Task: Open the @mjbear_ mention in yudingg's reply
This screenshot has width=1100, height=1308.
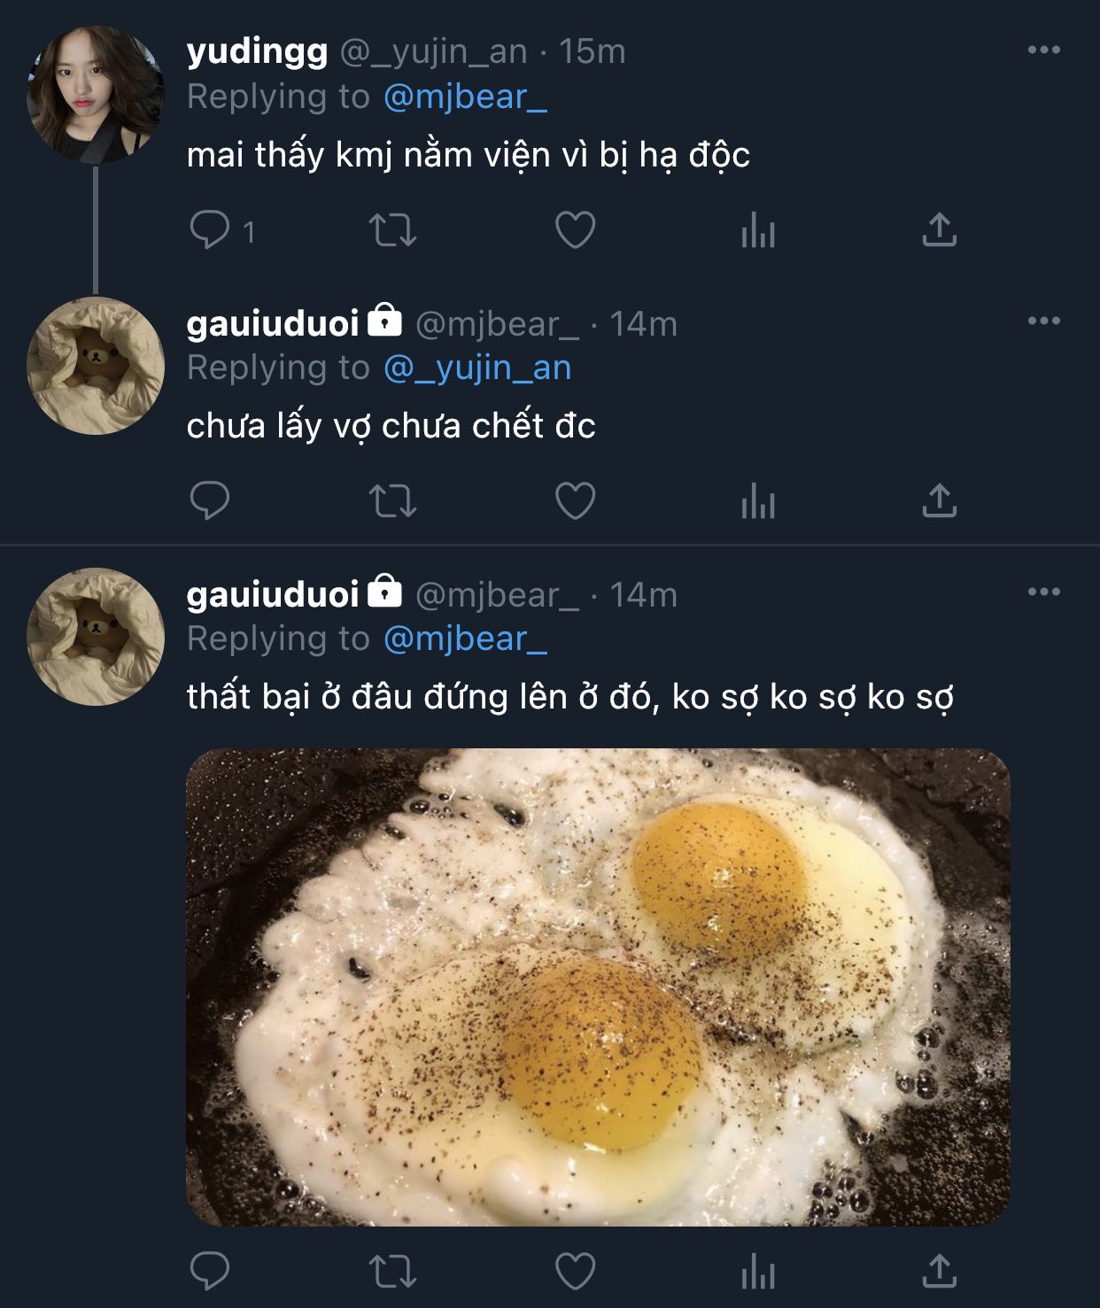Action: [x=465, y=97]
